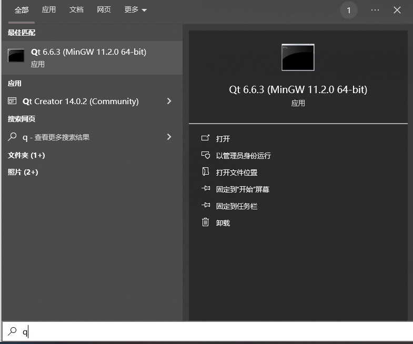Click the search input field containing q
The image size is (413, 344).
click(x=208, y=331)
